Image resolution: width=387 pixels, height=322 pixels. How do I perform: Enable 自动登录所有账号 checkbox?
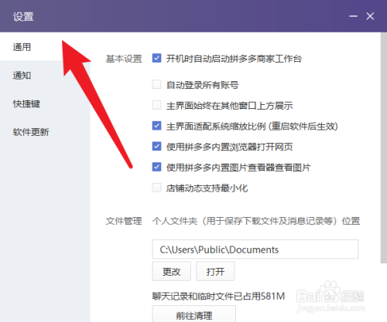click(156, 84)
